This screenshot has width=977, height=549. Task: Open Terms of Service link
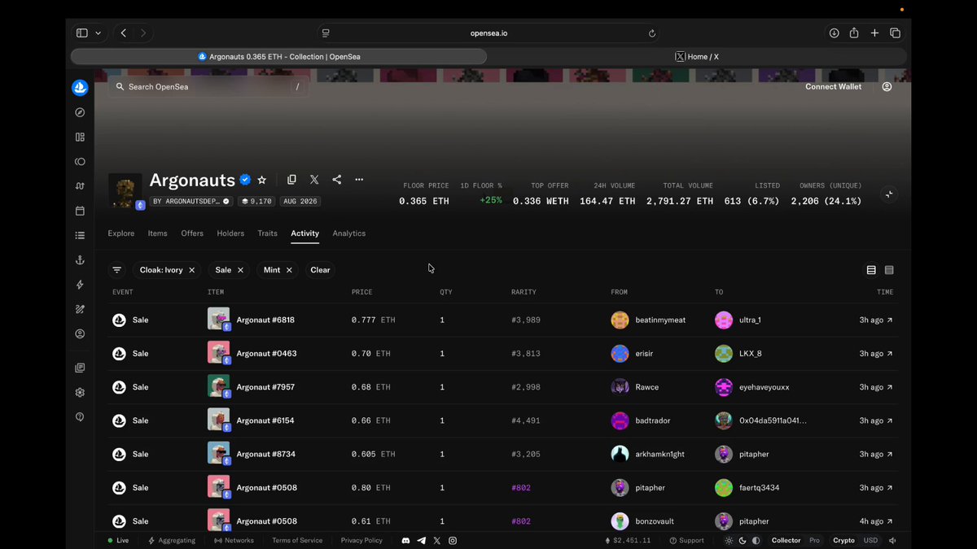297,540
